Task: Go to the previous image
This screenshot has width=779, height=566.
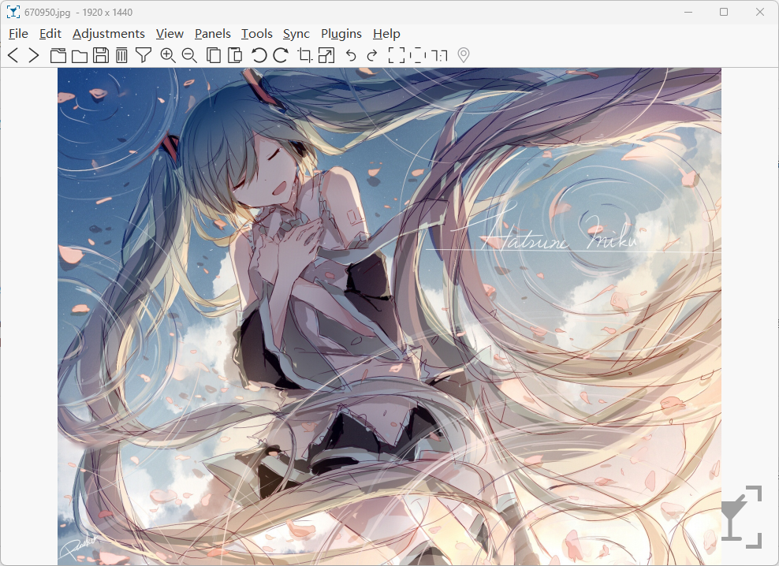Action: pyautogui.click(x=13, y=55)
